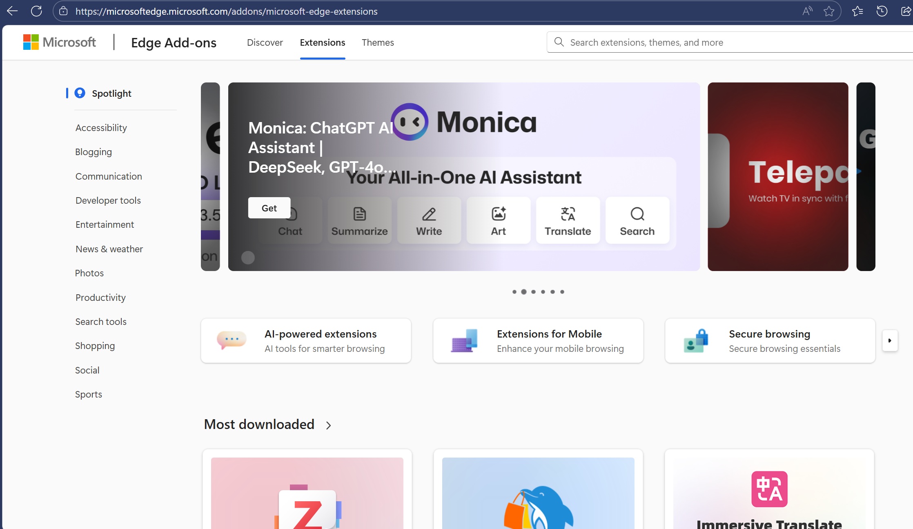The image size is (913, 529).
Task: Reload the page with refresh icon
Action: (36, 11)
